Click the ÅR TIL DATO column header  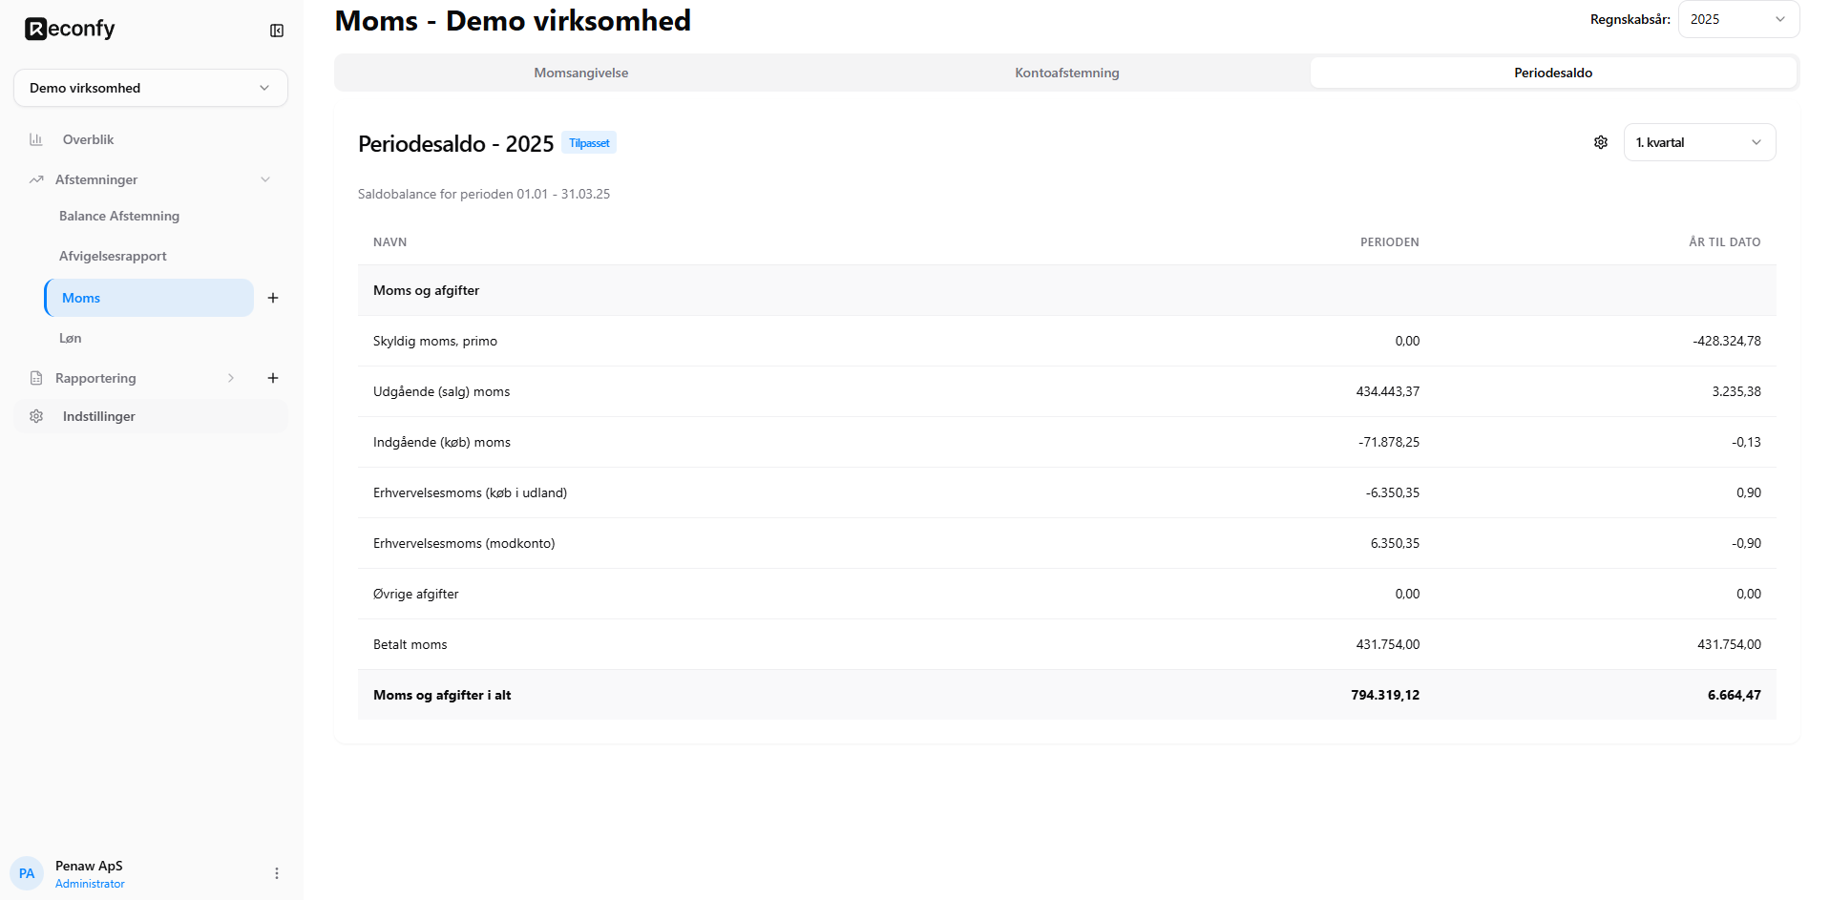[x=1725, y=242]
